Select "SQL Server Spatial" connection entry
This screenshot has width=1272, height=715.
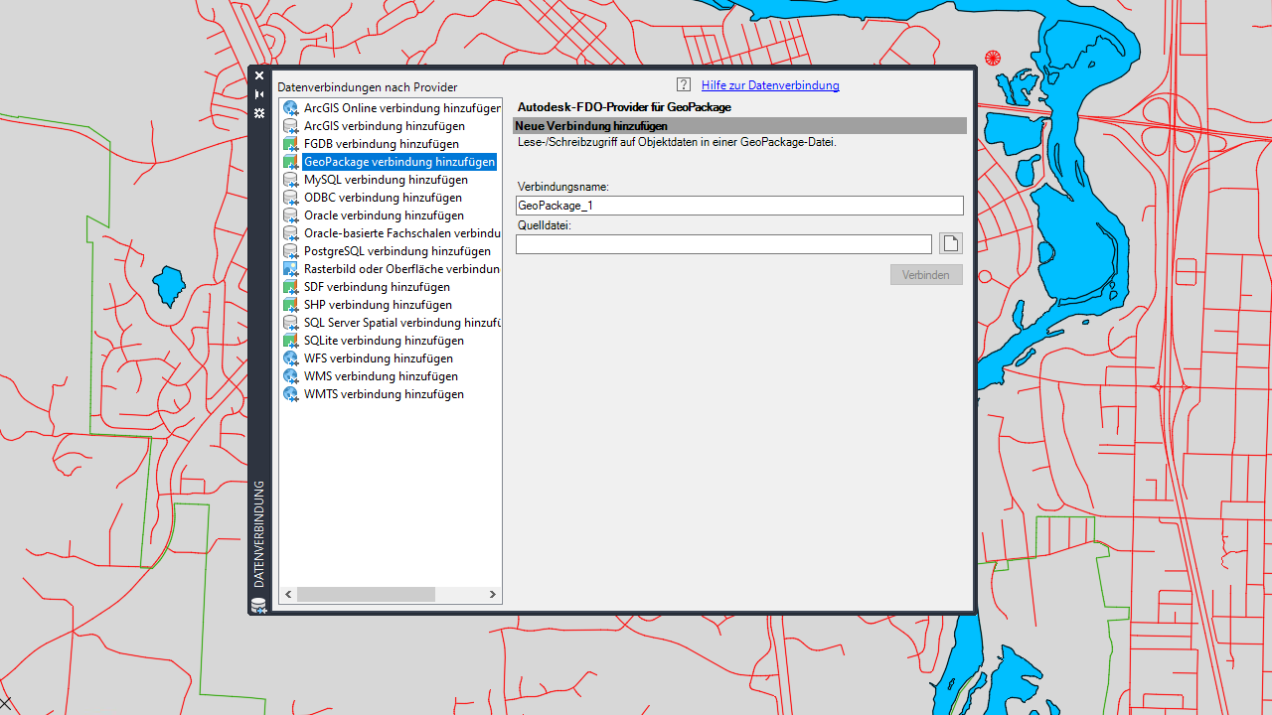point(401,323)
